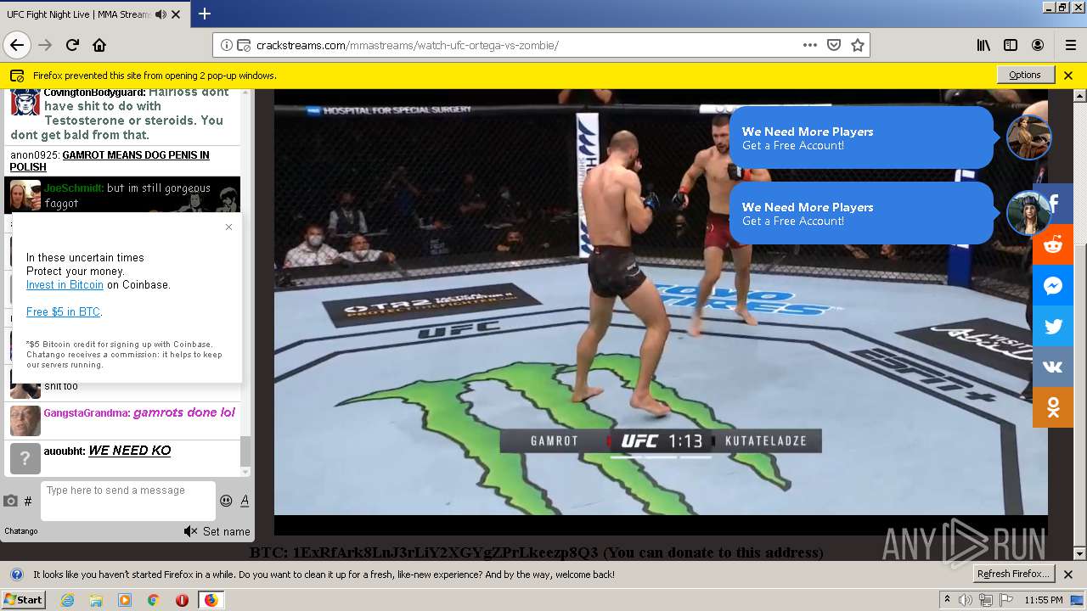Show site information for crackstreams.com
Screen dimensions: 1087x611
click(227, 45)
